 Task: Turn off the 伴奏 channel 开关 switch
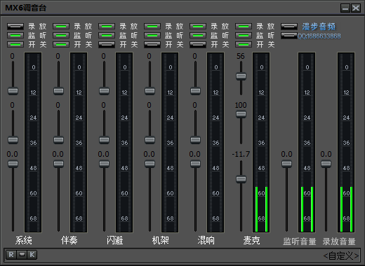tap(61, 44)
